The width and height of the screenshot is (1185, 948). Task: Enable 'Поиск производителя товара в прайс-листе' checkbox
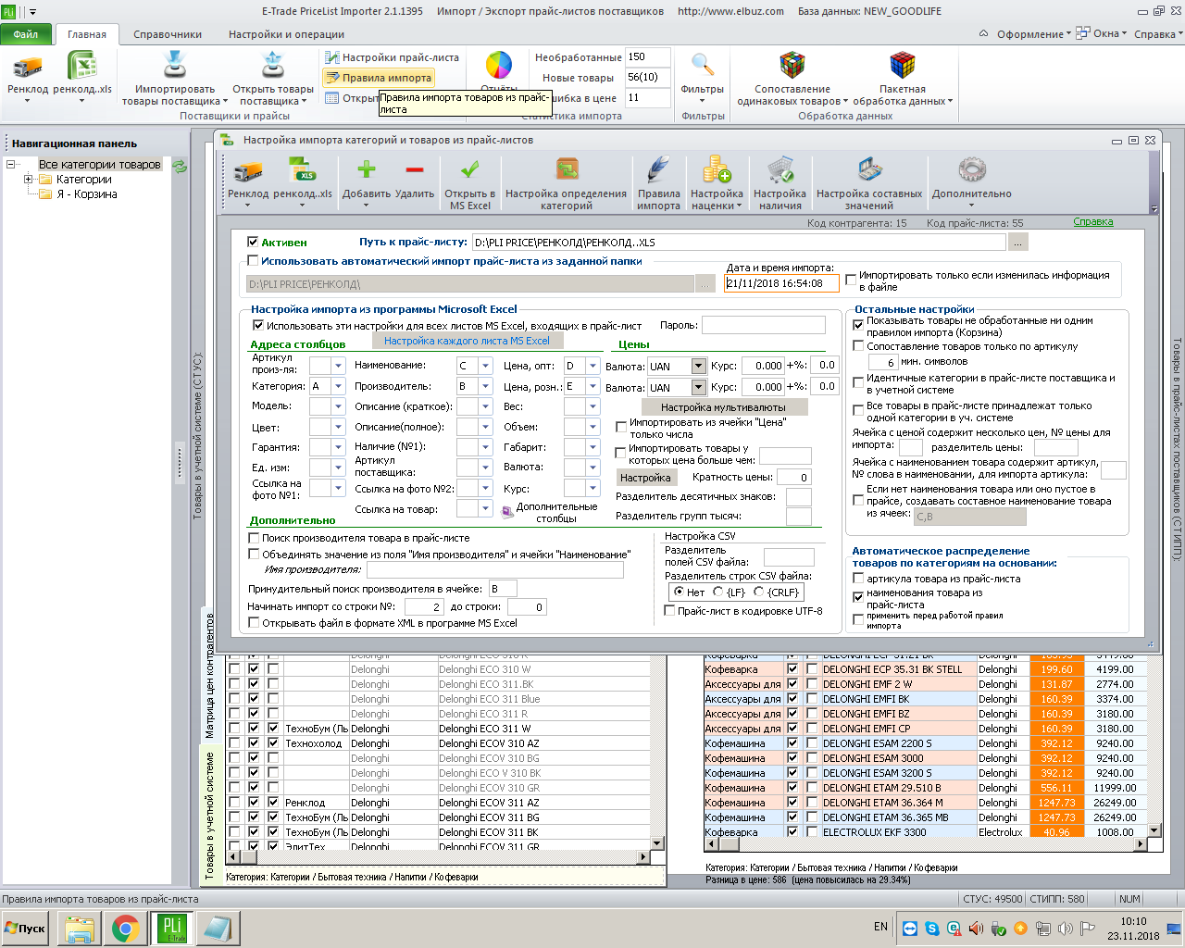coord(254,538)
